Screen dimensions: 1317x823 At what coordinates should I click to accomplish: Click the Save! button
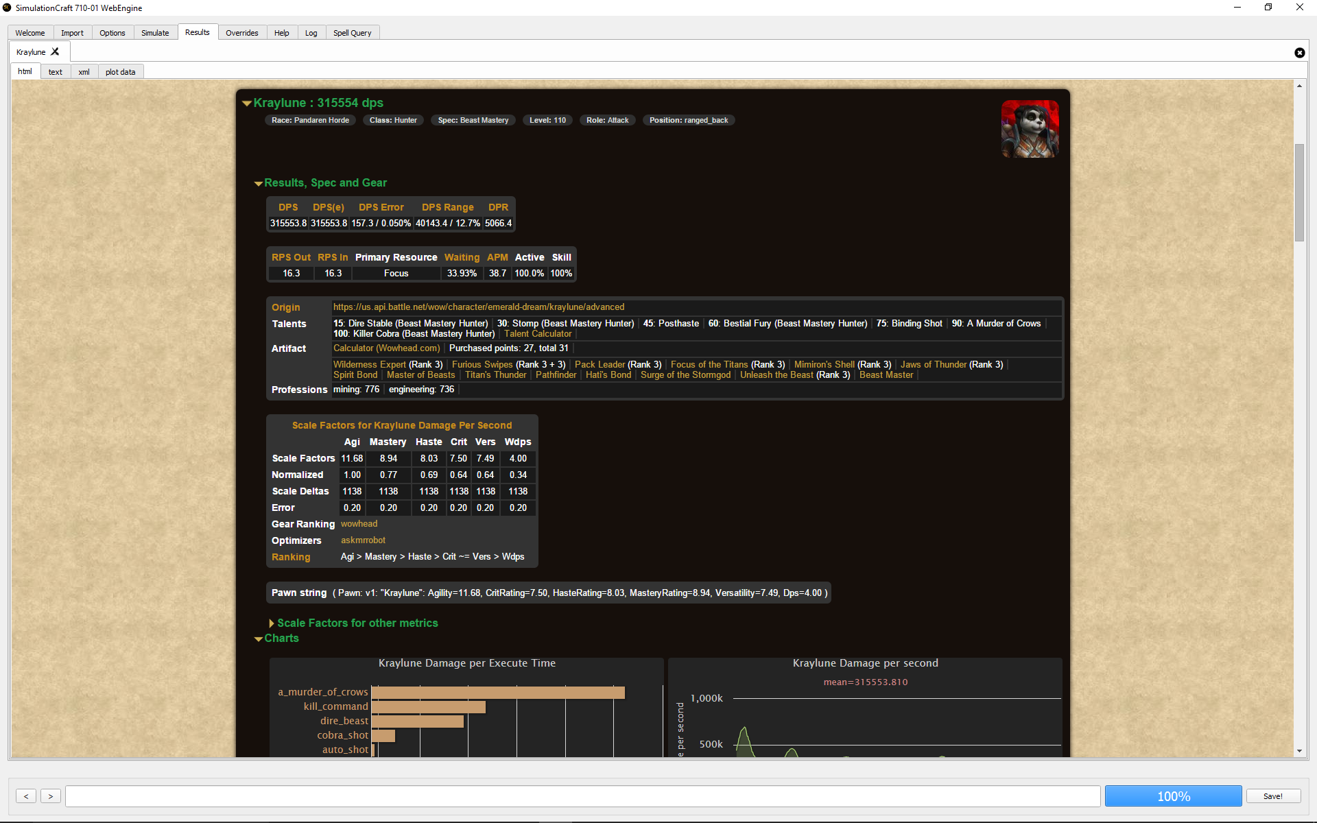click(x=1273, y=796)
